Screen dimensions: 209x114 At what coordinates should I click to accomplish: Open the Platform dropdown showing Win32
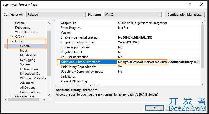tap(133, 15)
